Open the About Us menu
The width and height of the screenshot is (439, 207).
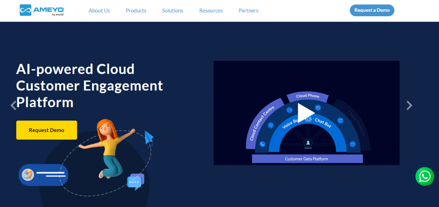[x=99, y=11]
